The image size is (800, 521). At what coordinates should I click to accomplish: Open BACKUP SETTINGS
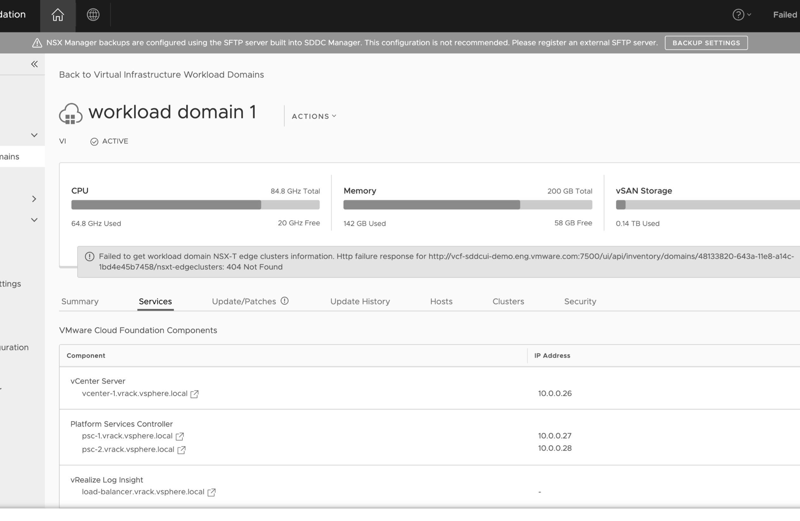pyautogui.click(x=706, y=43)
